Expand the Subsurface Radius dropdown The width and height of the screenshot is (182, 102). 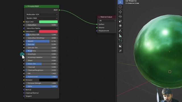click(42, 28)
